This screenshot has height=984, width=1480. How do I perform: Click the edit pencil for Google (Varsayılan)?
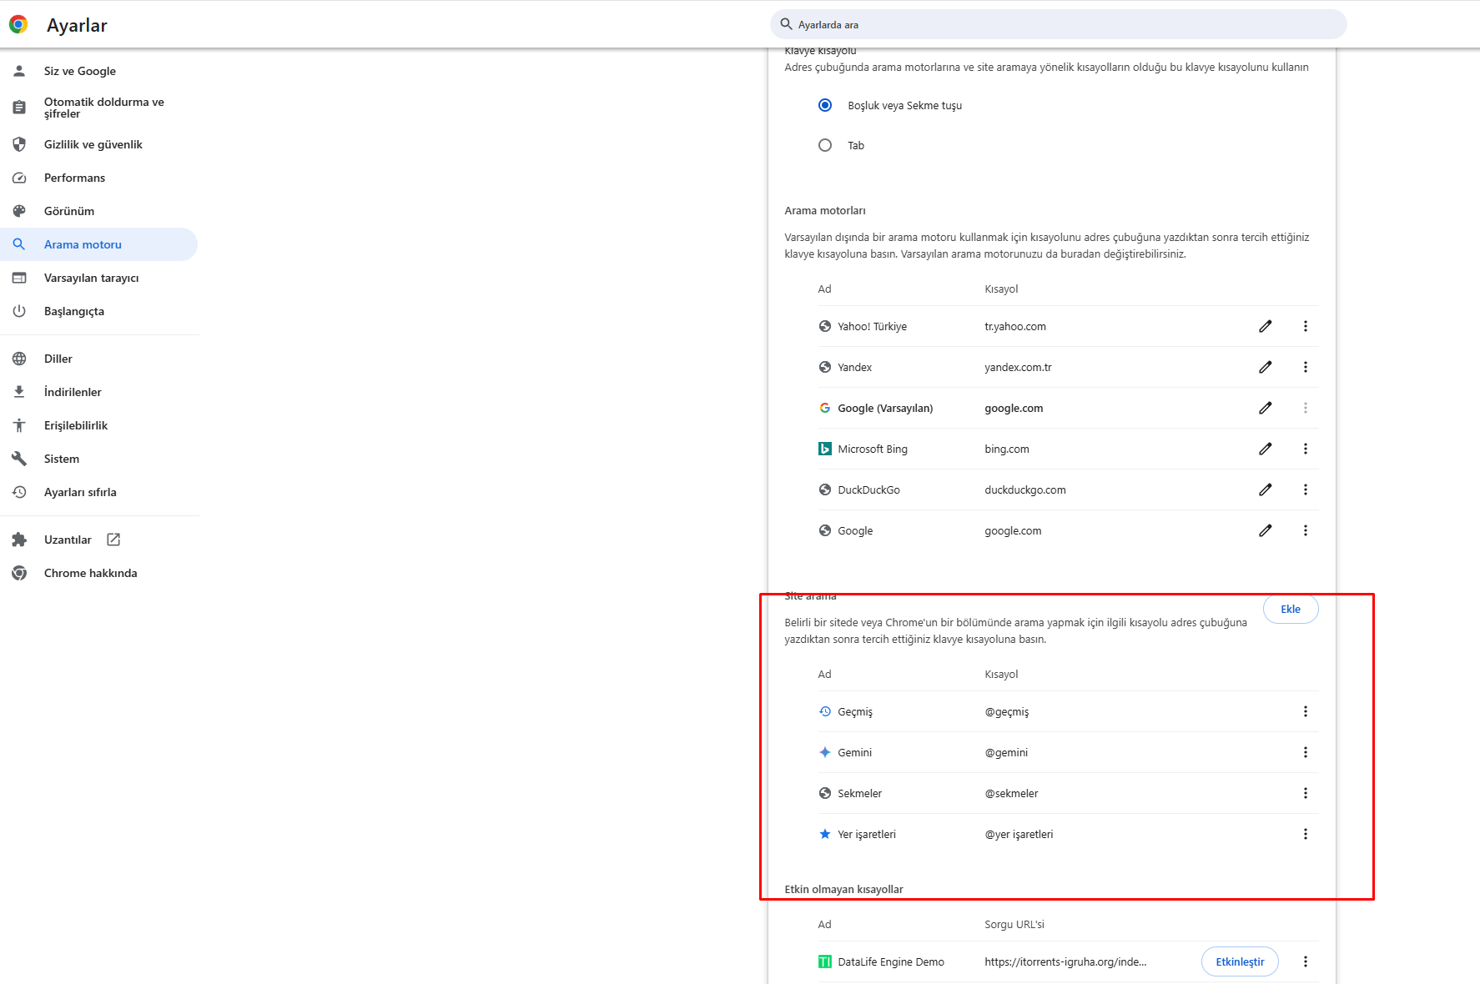pos(1265,408)
